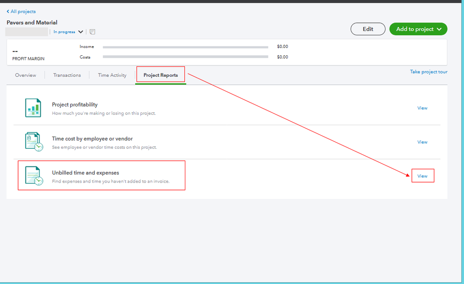Click the Project profitability report icon
Screen dimensions: 464x284
point(33,108)
